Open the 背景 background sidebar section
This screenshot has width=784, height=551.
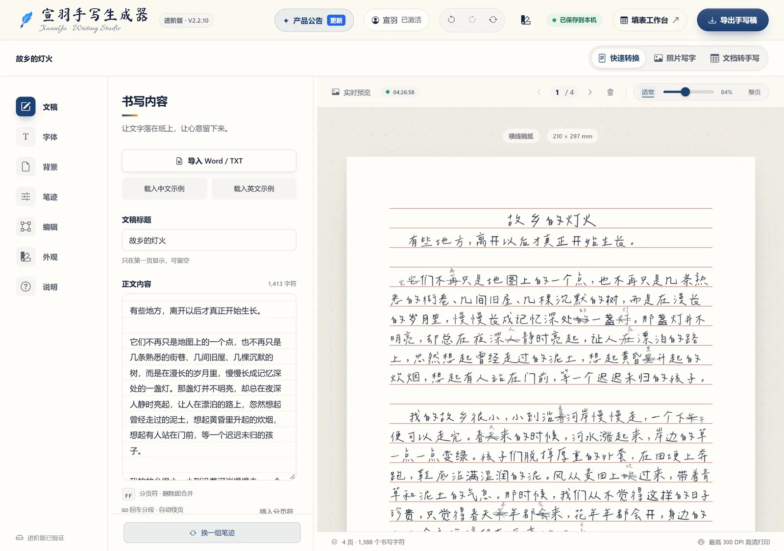38,167
